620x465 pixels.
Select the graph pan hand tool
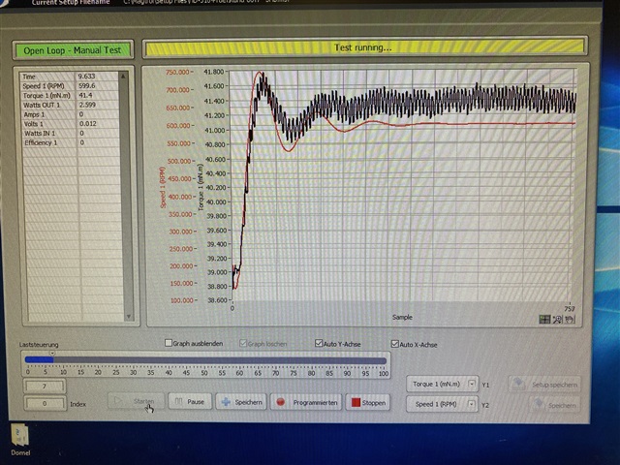[x=570, y=319]
